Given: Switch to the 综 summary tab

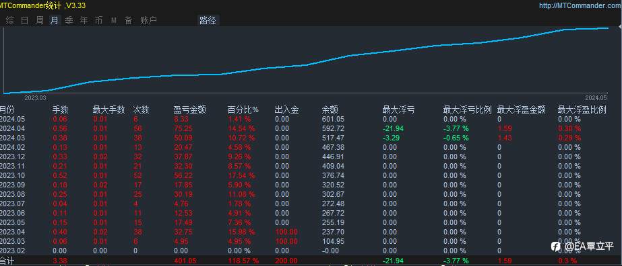Looking at the screenshot, I should pos(10,21).
